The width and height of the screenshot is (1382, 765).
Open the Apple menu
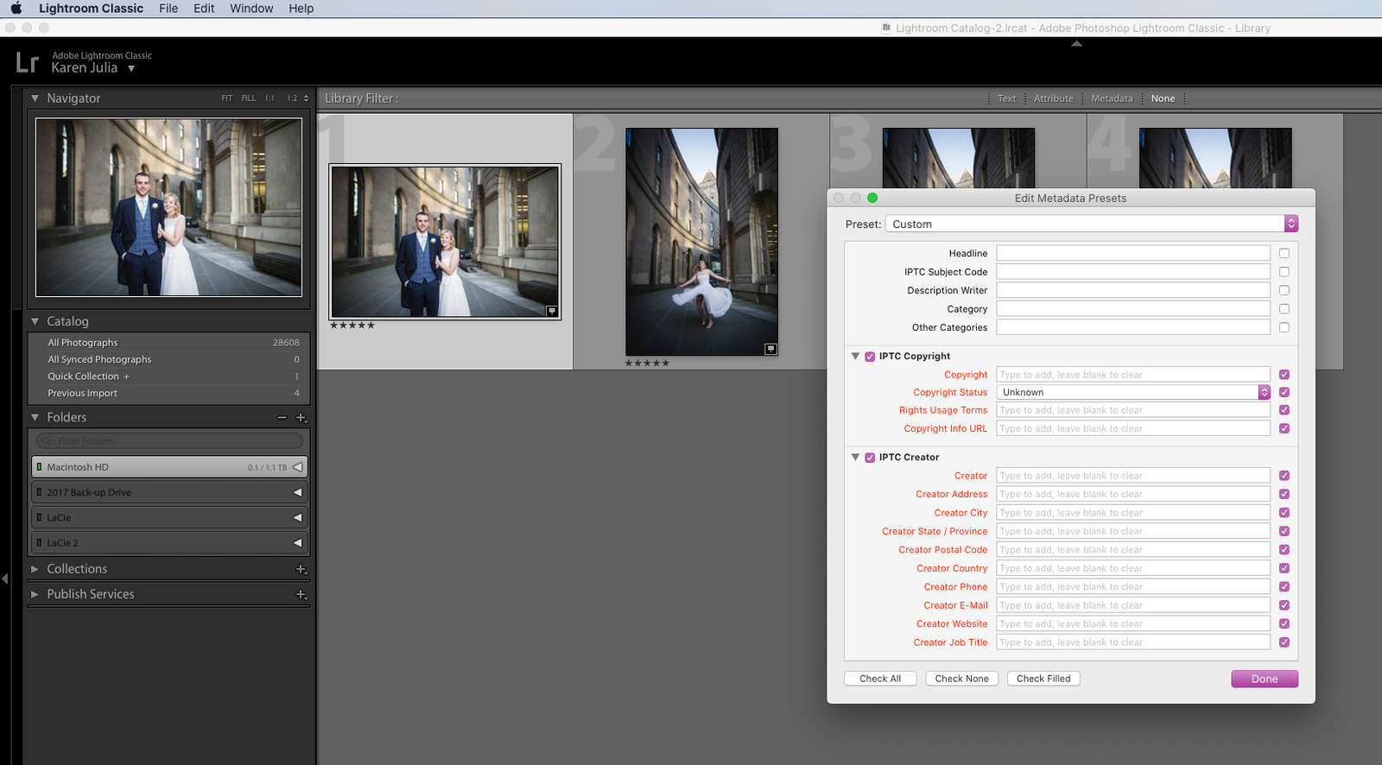pyautogui.click(x=16, y=9)
